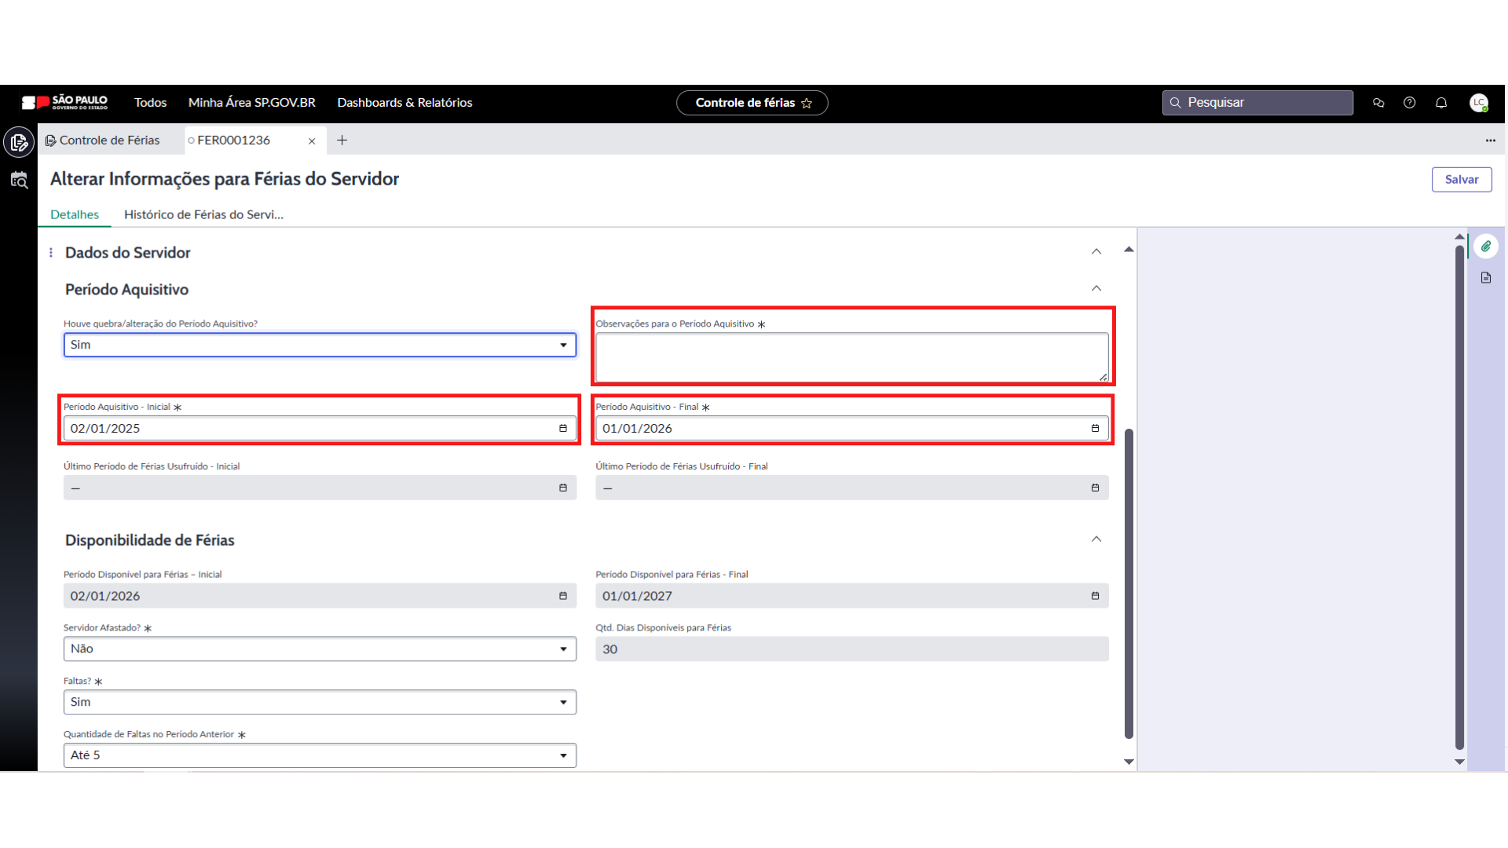Open the notifications bell
Image resolution: width=1508 pixels, height=848 pixels.
[x=1441, y=103]
